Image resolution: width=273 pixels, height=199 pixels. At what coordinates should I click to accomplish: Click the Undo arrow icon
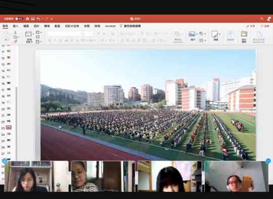tap(38, 19)
